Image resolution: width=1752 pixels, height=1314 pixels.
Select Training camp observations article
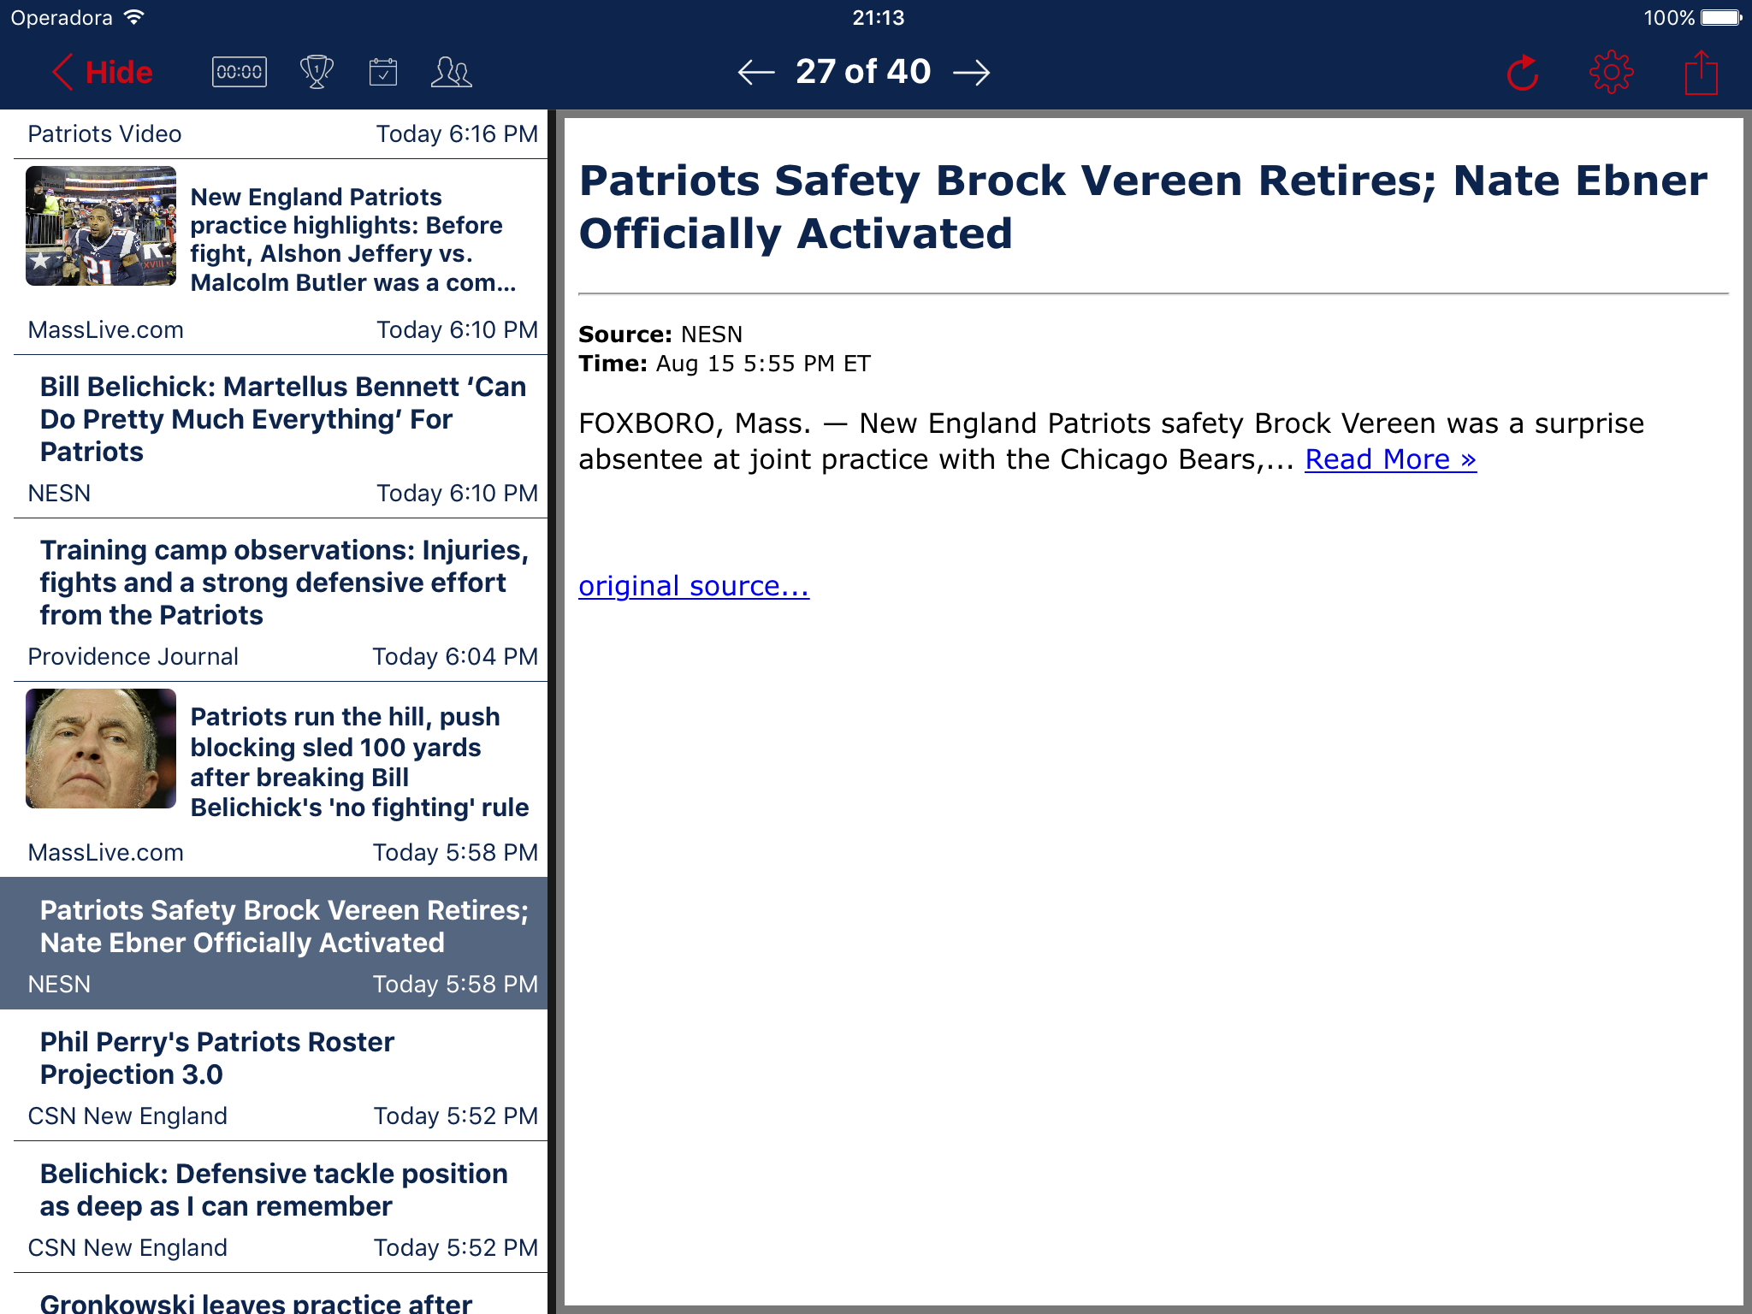[282, 583]
